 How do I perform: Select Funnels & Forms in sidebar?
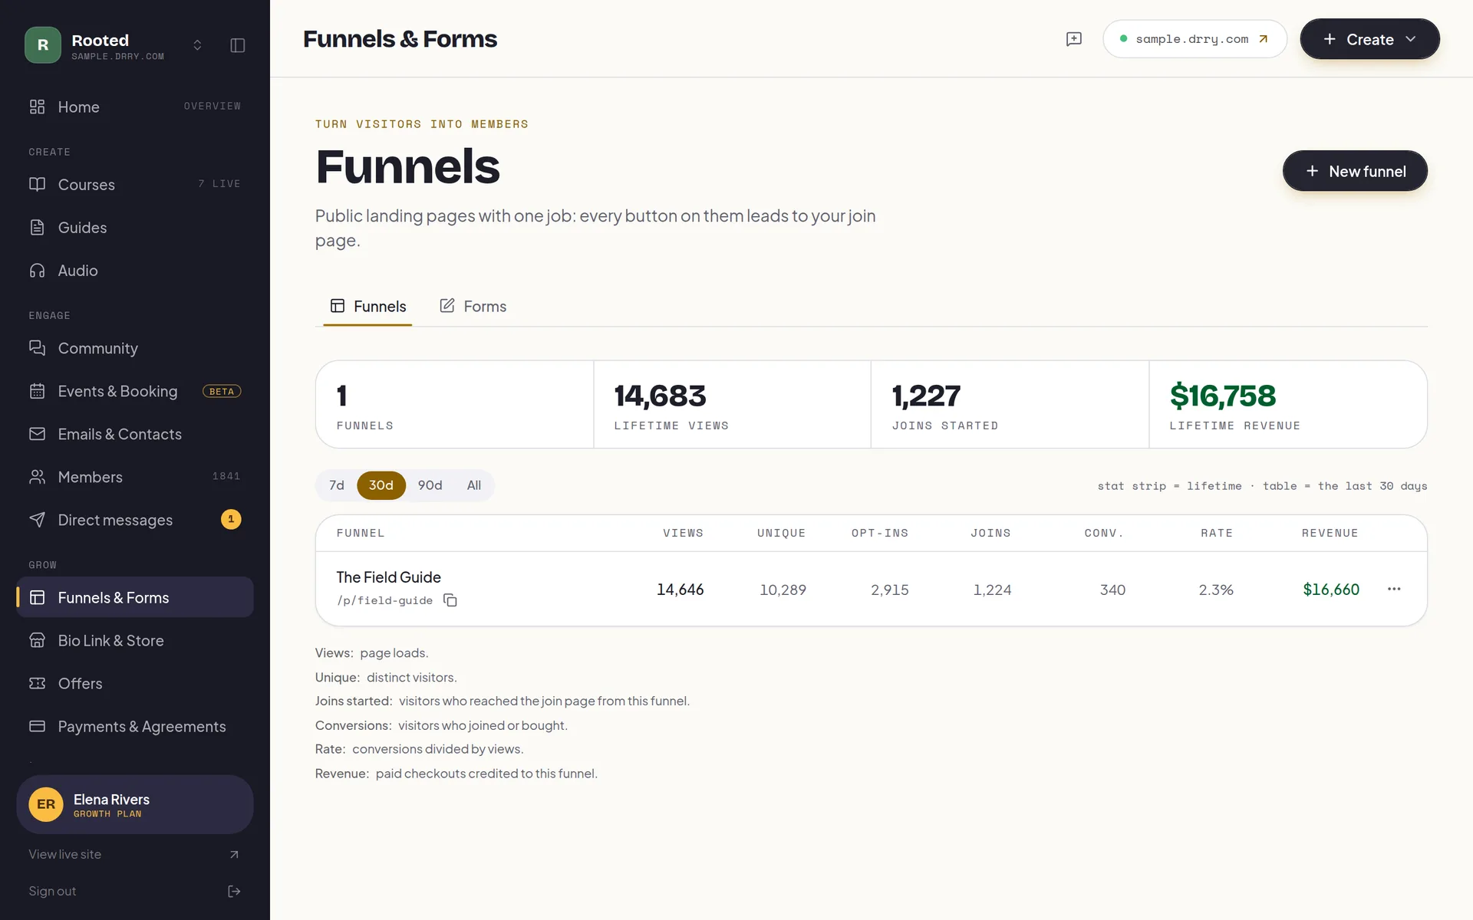(x=135, y=597)
